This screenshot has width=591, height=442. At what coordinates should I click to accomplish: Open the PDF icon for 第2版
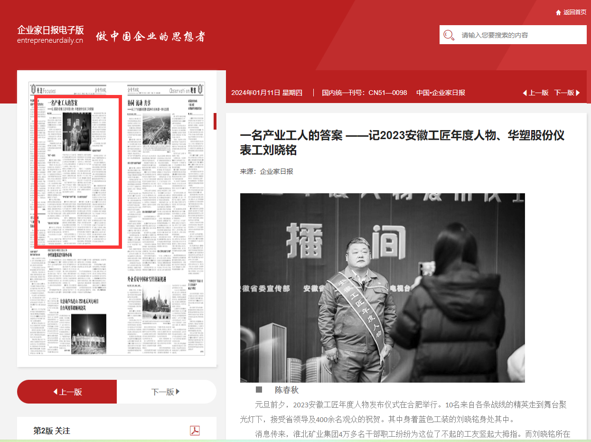[195, 430]
